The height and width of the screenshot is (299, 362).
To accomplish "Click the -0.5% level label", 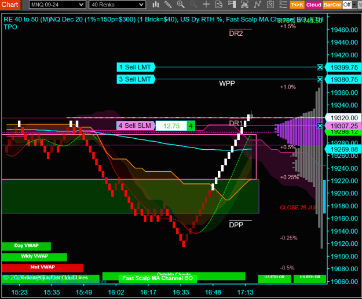I will click(x=287, y=268).
